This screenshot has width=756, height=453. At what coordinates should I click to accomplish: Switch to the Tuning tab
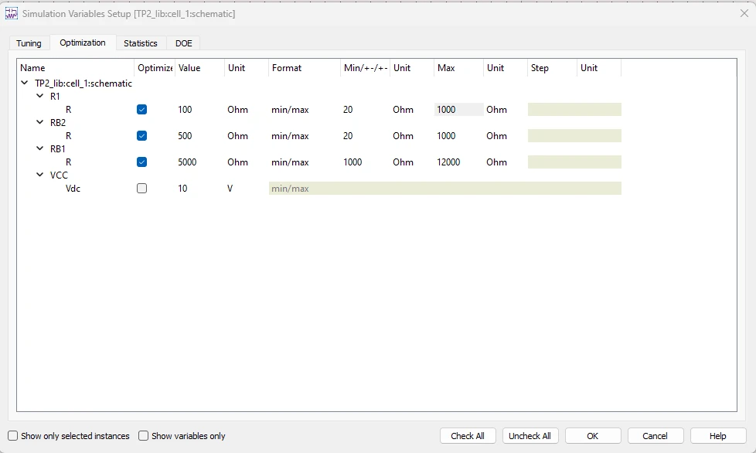click(29, 43)
